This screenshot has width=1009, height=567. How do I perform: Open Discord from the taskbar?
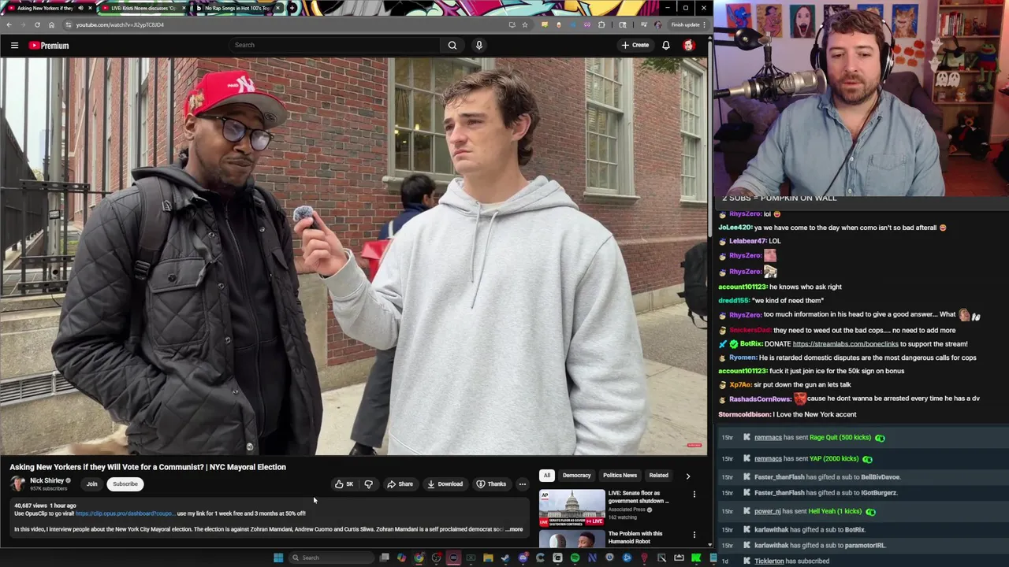523,558
